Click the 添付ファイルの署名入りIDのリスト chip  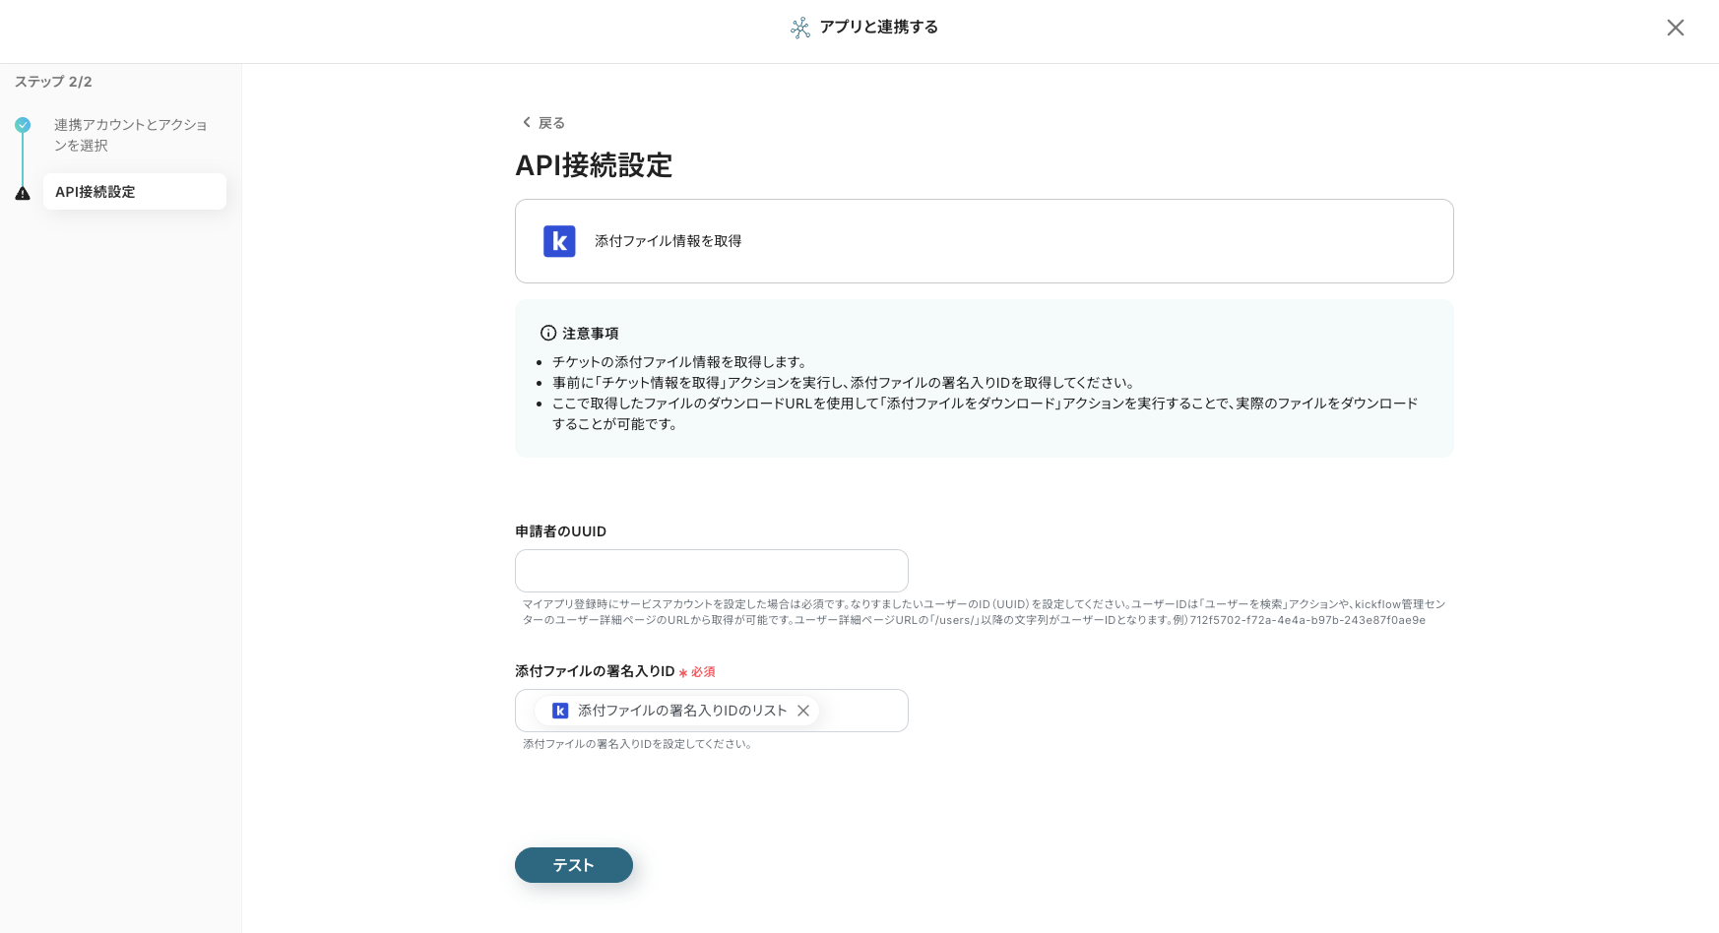tap(676, 711)
